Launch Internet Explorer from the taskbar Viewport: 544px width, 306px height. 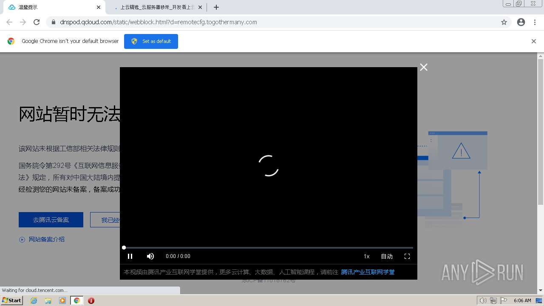click(x=34, y=300)
